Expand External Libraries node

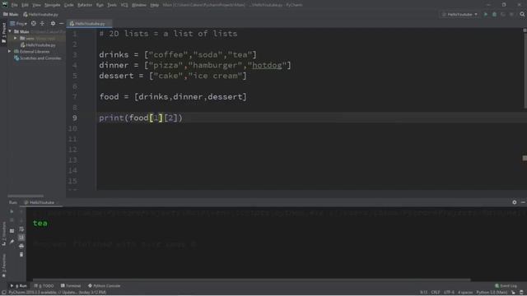pyautogui.click(x=10, y=51)
